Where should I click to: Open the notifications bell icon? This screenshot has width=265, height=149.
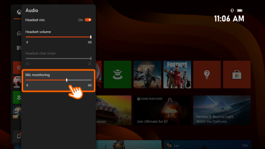point(18,136)
